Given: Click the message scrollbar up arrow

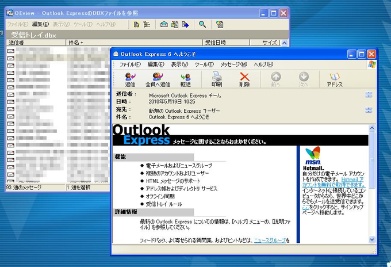Looking at the screenshot, I should pyautogui.click(x=372, y=128).
